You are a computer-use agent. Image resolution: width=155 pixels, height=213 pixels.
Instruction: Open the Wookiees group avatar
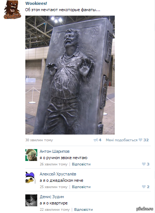pyautogui.click(x=12, y=10)
